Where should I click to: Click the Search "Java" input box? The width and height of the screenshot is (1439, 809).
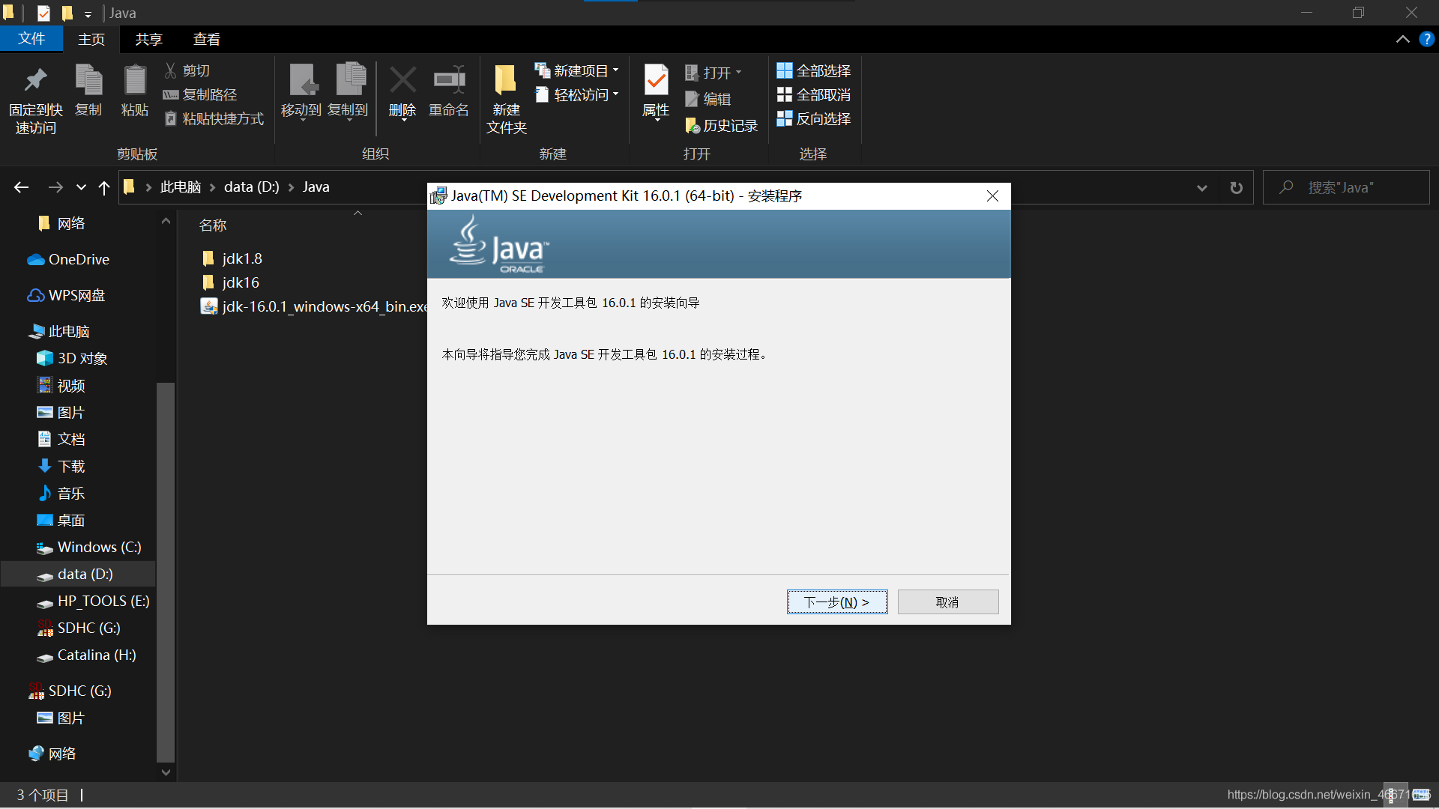[1346, 187]
